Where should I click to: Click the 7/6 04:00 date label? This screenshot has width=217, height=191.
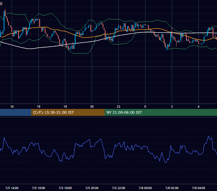198,188
